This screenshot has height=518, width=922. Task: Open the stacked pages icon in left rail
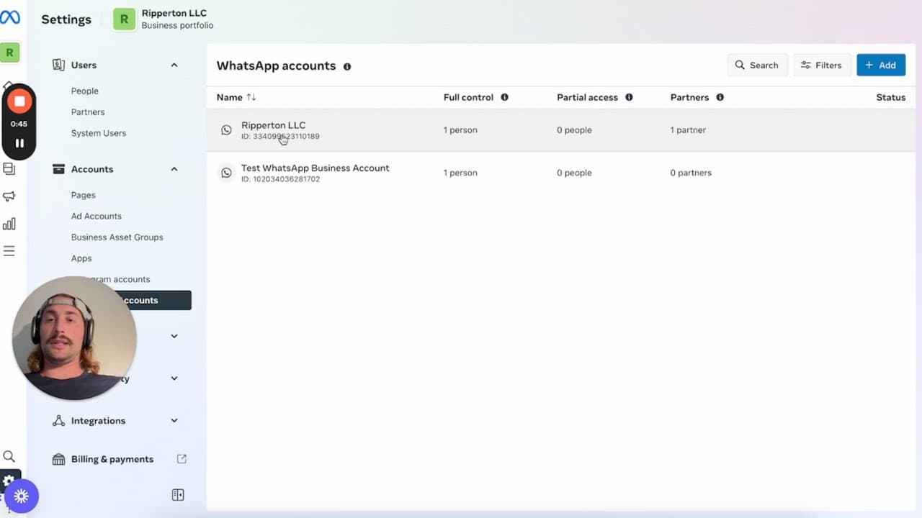click(x=9, y=169)
